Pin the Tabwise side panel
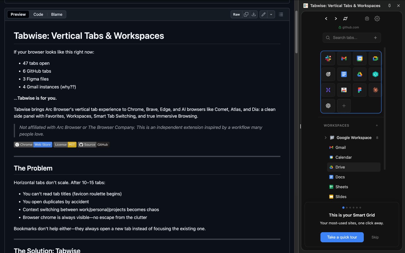The image size is (405, 253). pos(389,6)
